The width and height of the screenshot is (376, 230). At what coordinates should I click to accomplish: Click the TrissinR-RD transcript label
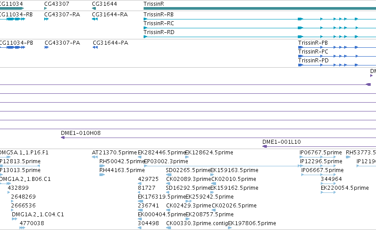159,32
